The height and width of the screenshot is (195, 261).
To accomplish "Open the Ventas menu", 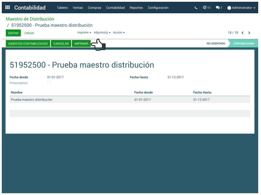I will pos(78,8).
